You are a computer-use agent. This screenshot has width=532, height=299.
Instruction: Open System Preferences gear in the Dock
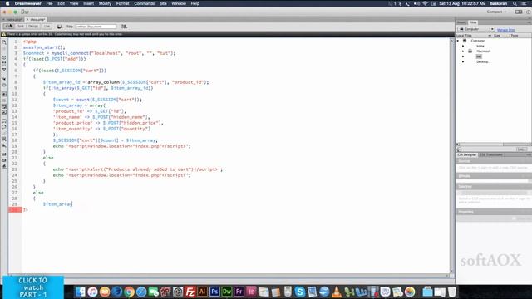click(178, 292)
